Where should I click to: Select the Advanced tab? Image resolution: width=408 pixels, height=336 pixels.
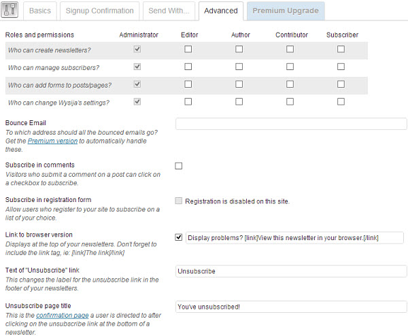221,11
